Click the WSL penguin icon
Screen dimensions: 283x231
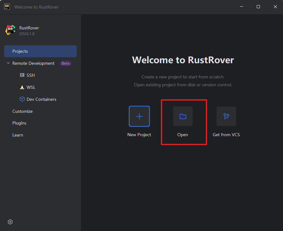[22, 87]
